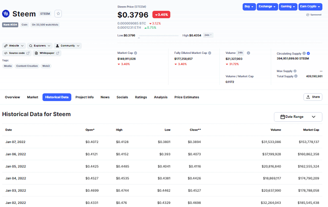
Task: Switch to the Overview tab
Action: (12, 97)
